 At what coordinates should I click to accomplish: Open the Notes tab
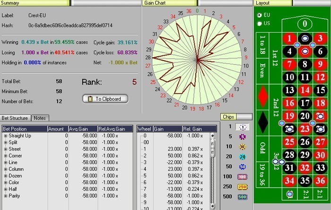tap(40, 118)
